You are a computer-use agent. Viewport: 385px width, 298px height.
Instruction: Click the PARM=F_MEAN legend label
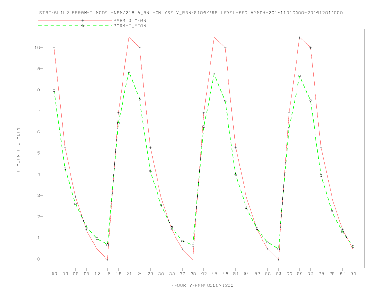tap(130, 26)
